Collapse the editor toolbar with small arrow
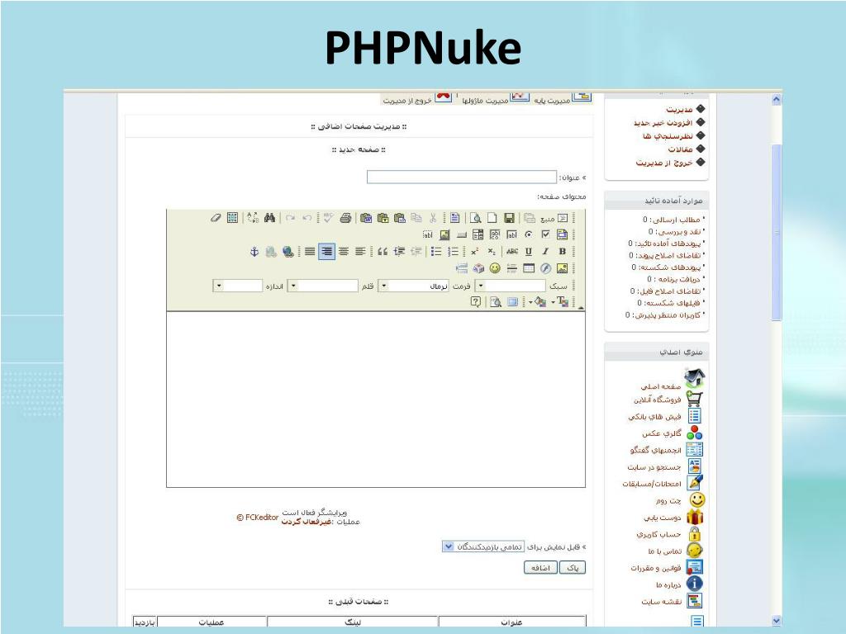 pyautogui.click(x=581, y=307)
